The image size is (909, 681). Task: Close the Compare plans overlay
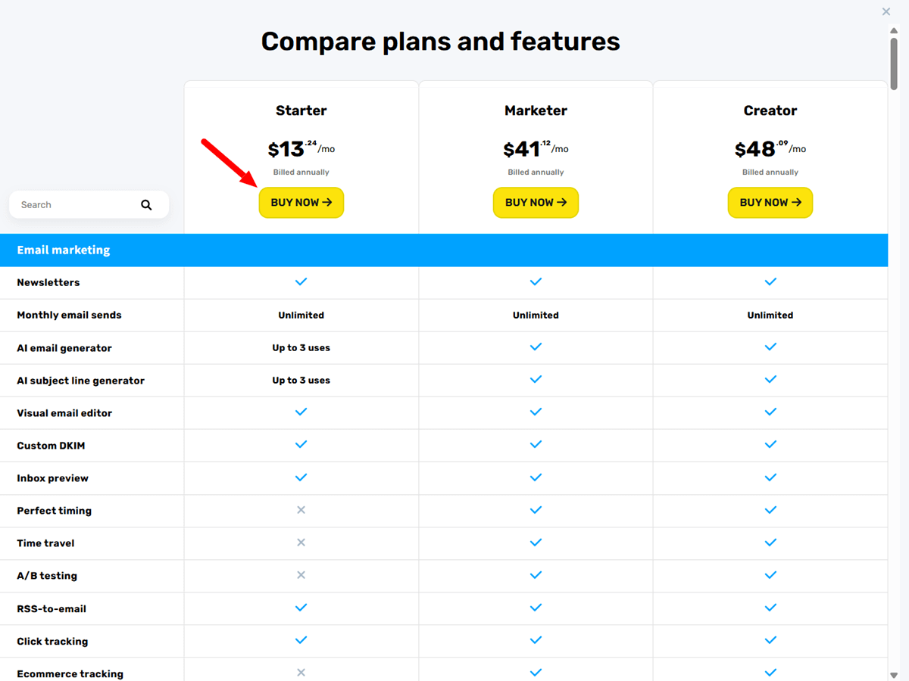[886, 11]
